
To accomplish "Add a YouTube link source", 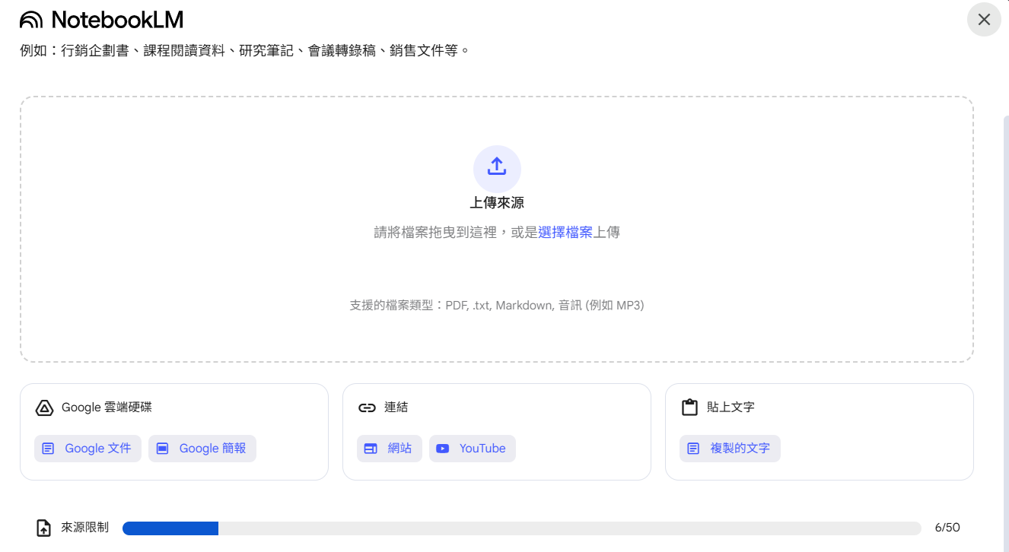I will tap(473, 449).
